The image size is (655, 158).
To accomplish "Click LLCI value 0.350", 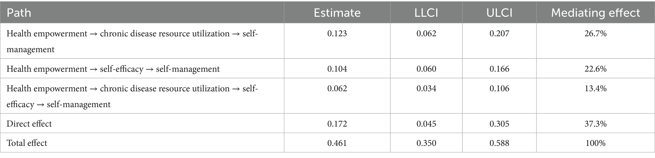I will coord(426,143).
